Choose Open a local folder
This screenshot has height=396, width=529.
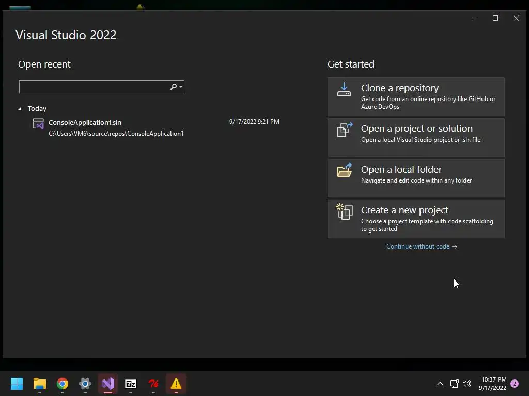coord(416,178)
